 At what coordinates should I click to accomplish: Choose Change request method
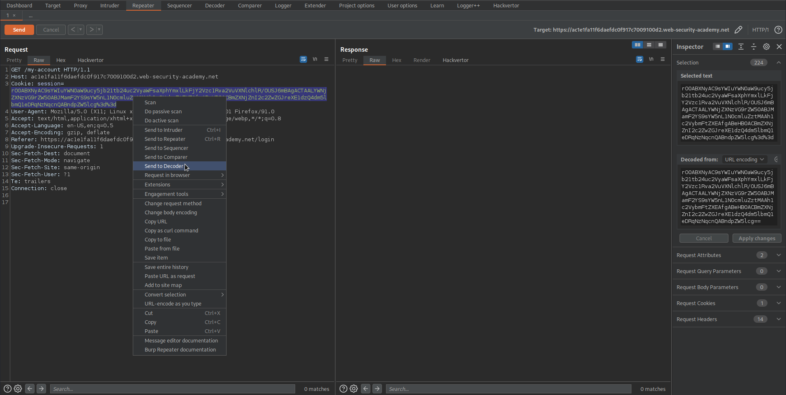pyautogui.click(x=180, y=203)
